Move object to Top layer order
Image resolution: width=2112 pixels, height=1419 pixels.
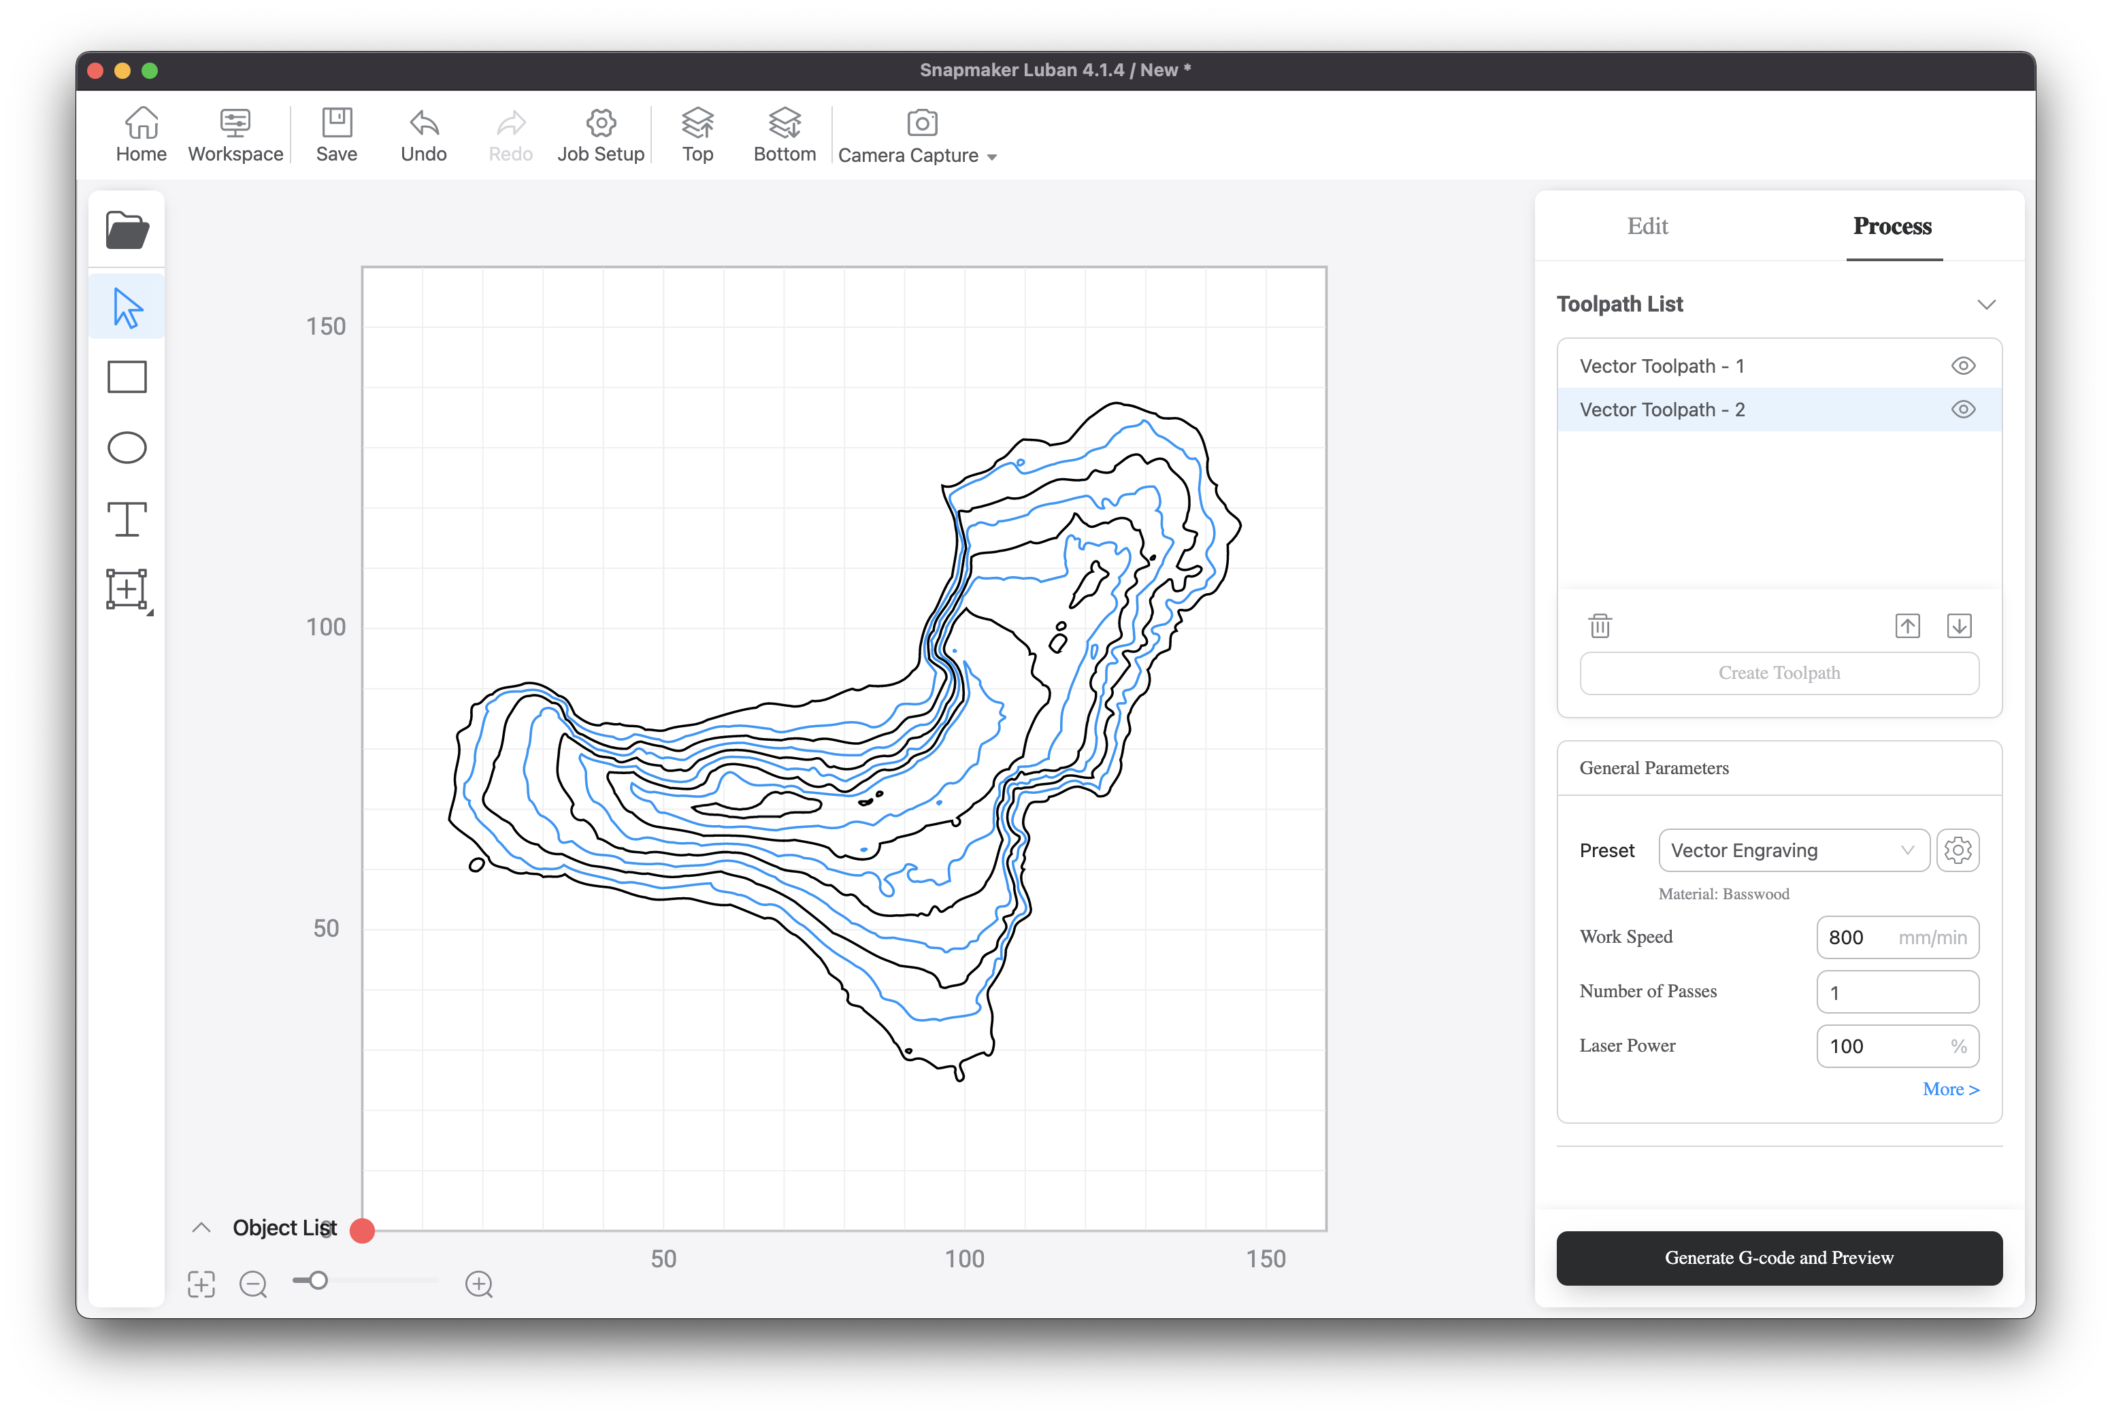[696, 134]
